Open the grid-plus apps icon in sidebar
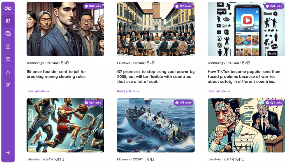Screen dimensions: 287x164 point(8,59)
